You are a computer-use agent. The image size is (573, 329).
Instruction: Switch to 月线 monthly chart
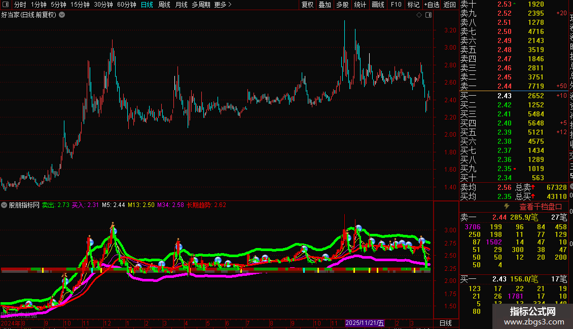pos(181,5)
